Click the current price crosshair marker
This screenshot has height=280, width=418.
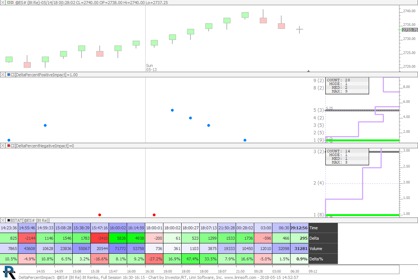(299, 29)
